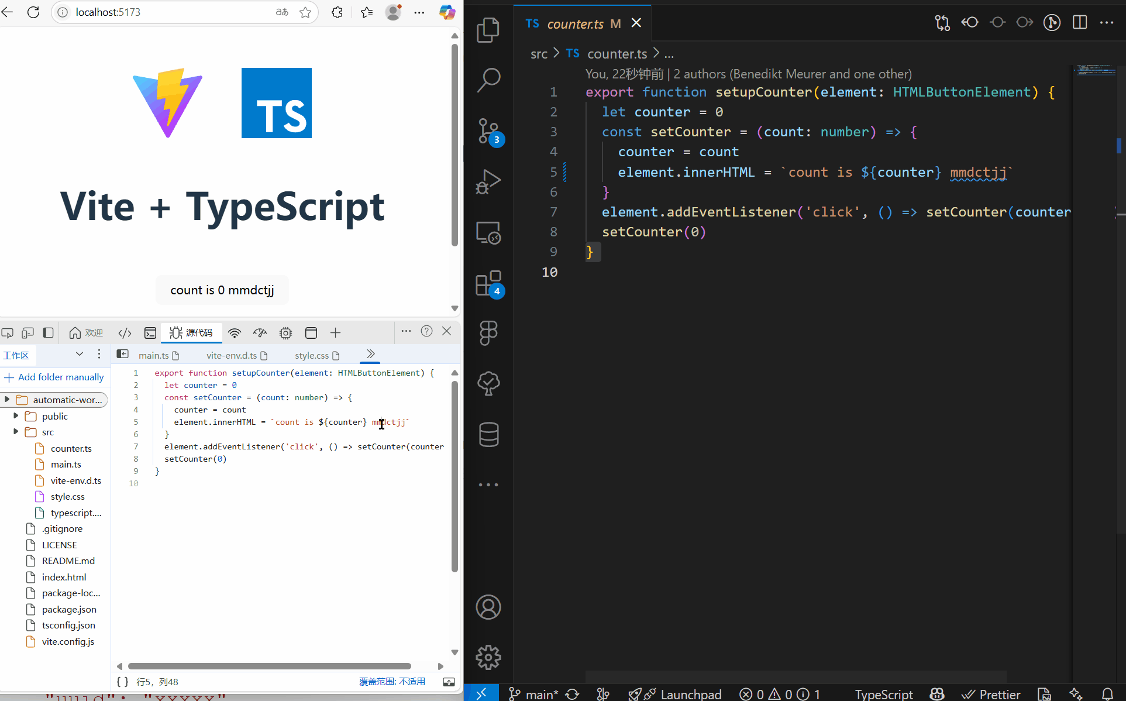Image resolution: width=1126 pixels, height=701 pixels.
Task: Toggle the Sources navigator sidebar
Action: click(x=123, y=354)
